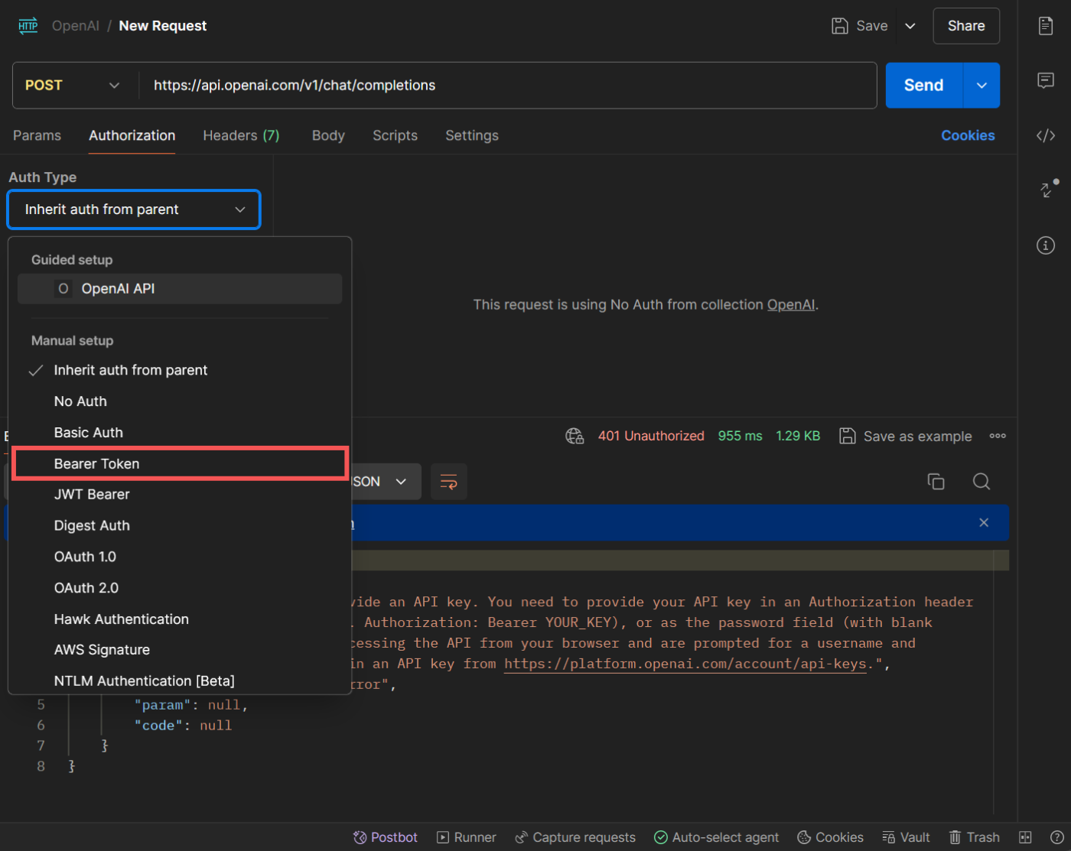
Task: Copy the response body with copy icon
Action: coord(936,482)
